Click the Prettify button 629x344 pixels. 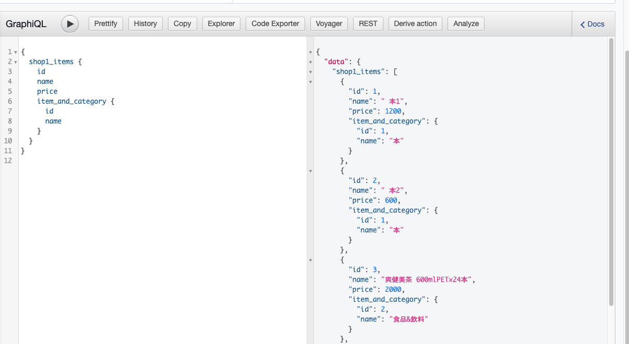click(x=106, y=23)
